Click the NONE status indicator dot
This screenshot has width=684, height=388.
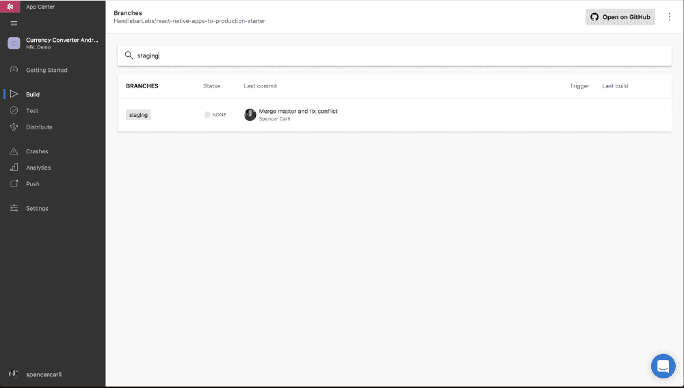click(207, 115)
